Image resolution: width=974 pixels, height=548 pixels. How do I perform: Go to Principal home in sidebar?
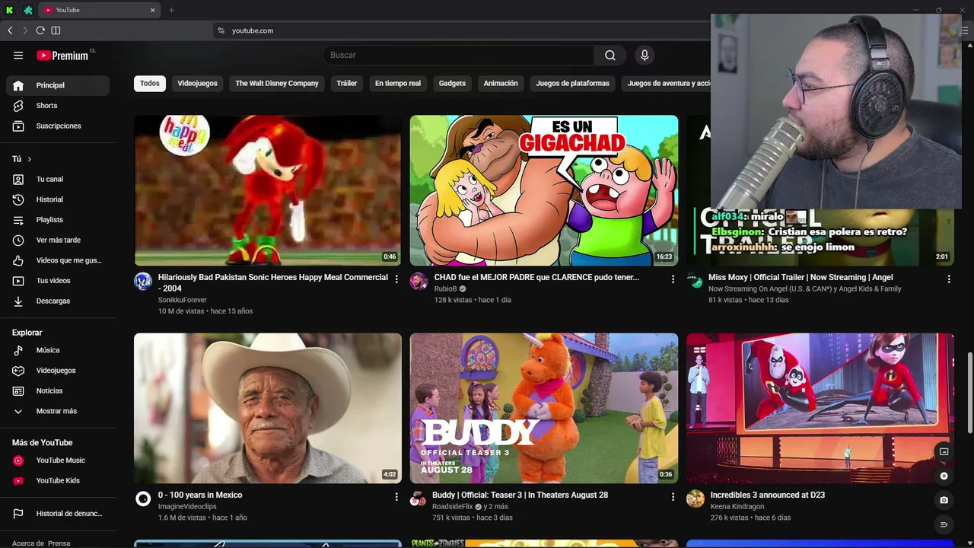click(58, 85)
